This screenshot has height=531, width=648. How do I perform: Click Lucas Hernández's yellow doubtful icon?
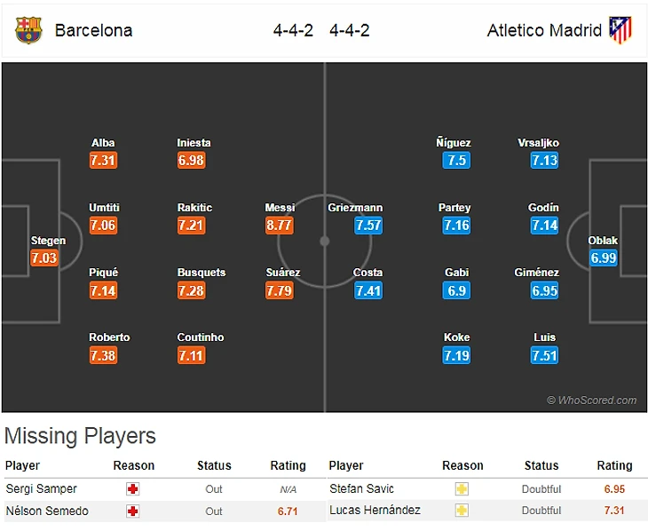(x=462, y=511)
